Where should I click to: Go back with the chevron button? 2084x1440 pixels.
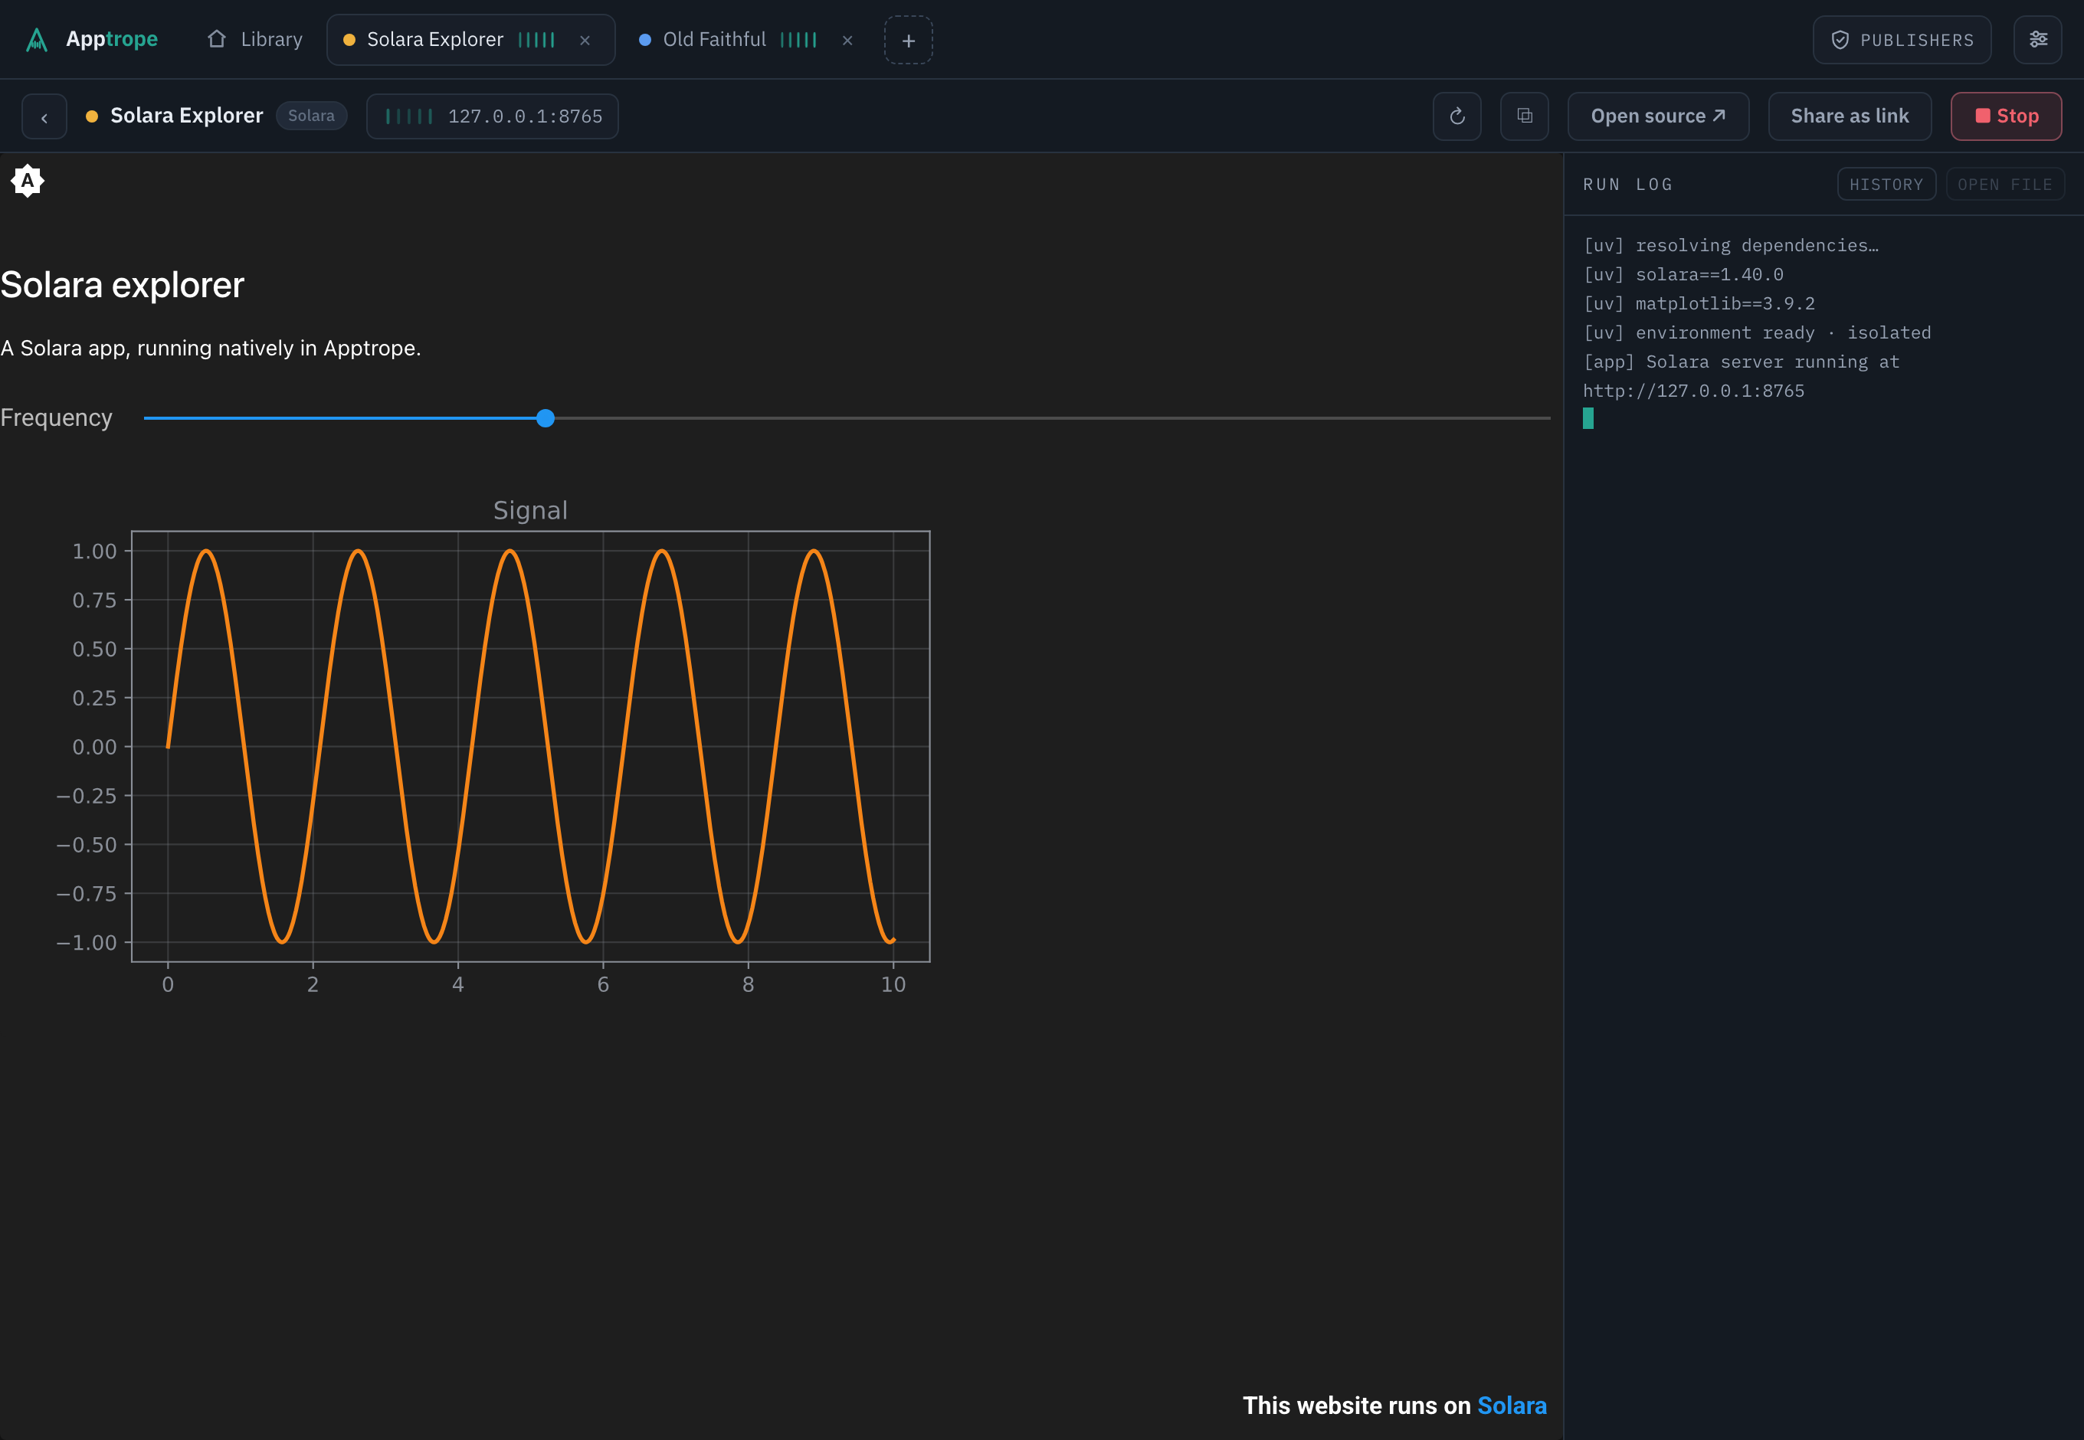tap(44, 116)
